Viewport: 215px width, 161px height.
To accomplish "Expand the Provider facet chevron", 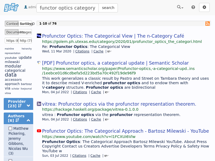I will pos(28,106).
